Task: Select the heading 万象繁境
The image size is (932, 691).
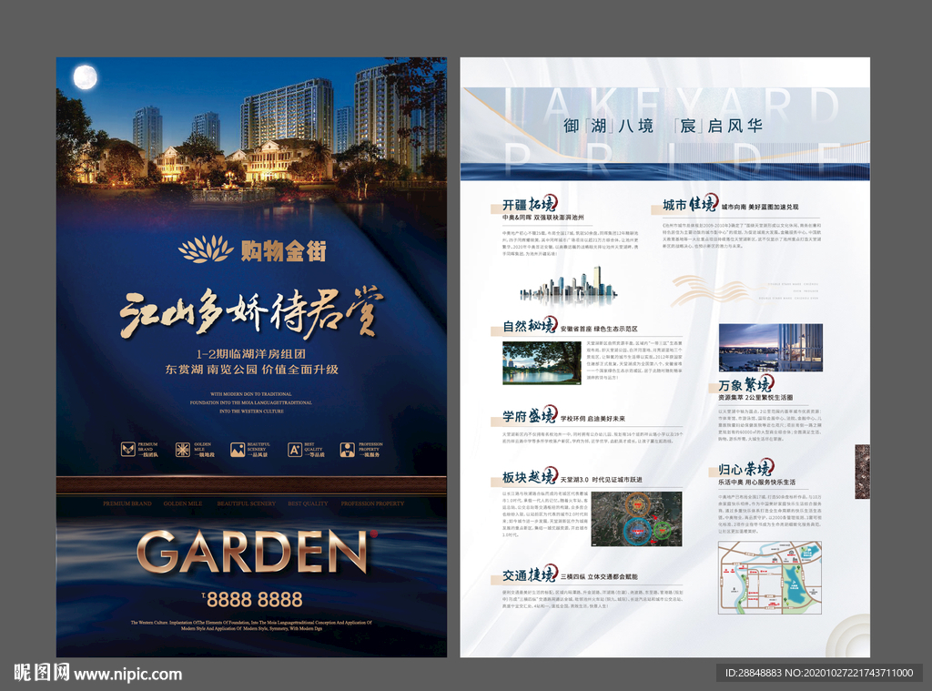Action: click(x=745, y=384)
